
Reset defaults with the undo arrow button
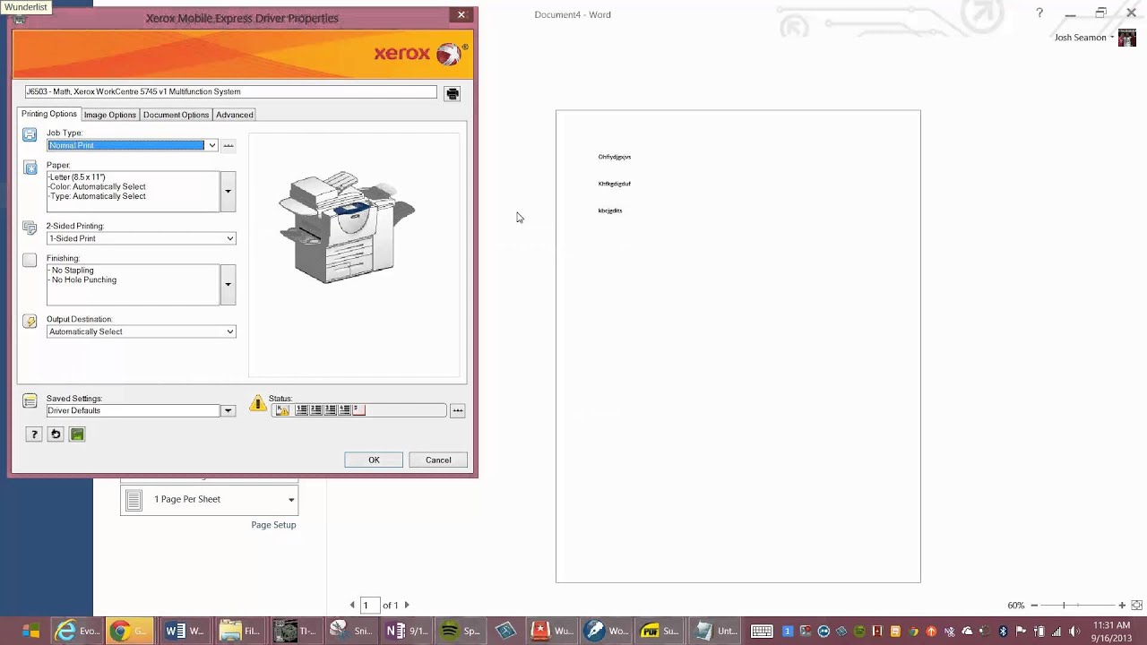coord(56,434)
